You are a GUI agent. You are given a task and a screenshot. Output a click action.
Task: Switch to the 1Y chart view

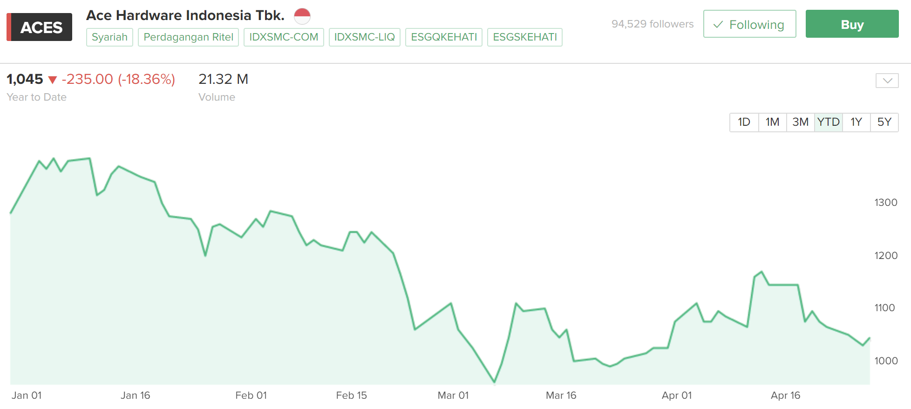pyautogui.click(x=856, y=123)
